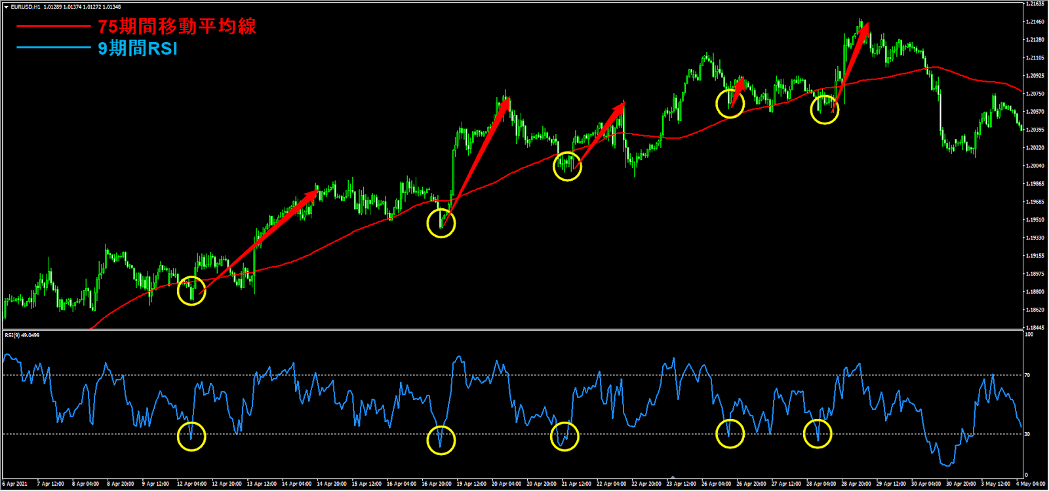Click price label 1.20925 on the price axis

(1035, 75)
